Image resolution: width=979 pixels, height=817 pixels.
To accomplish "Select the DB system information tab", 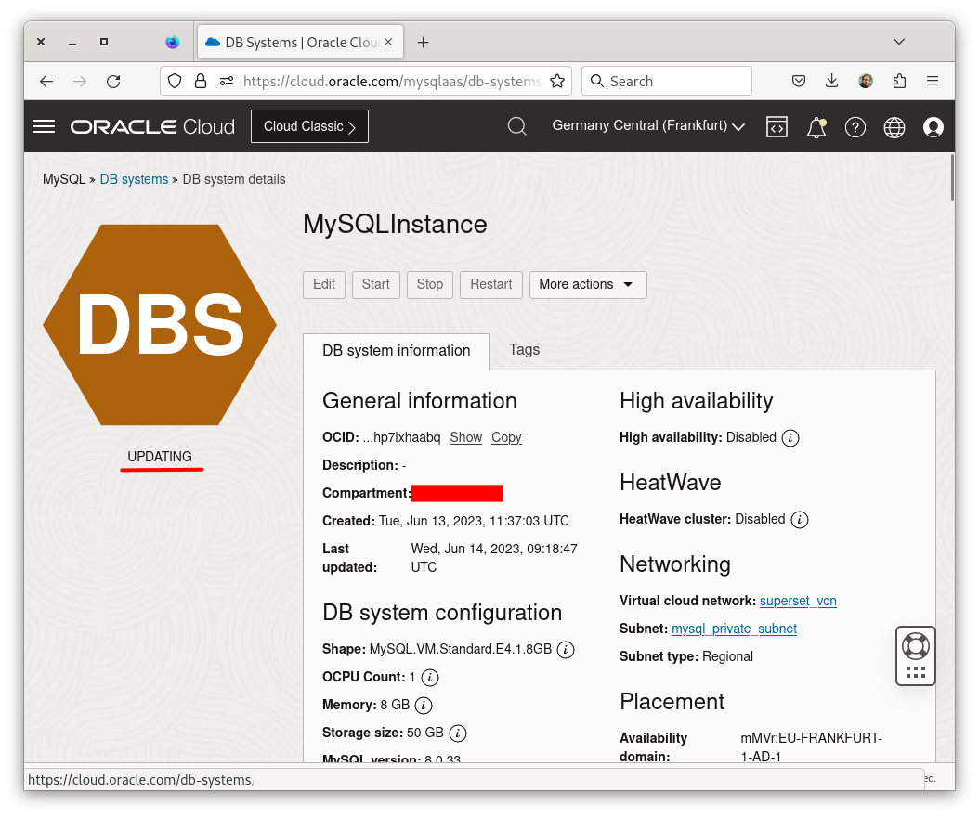I will [396, 351].
